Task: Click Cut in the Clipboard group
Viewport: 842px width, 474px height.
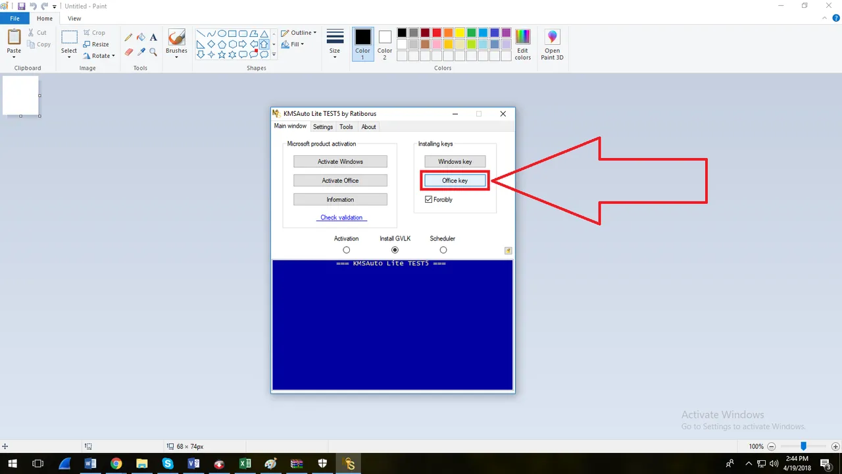Action: tap(37, 32)
